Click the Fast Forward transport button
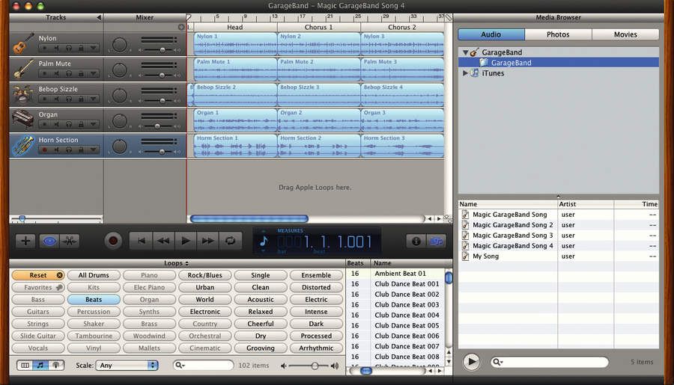Image resolution: width=674 pixels, height=385 pixels. 208,241
